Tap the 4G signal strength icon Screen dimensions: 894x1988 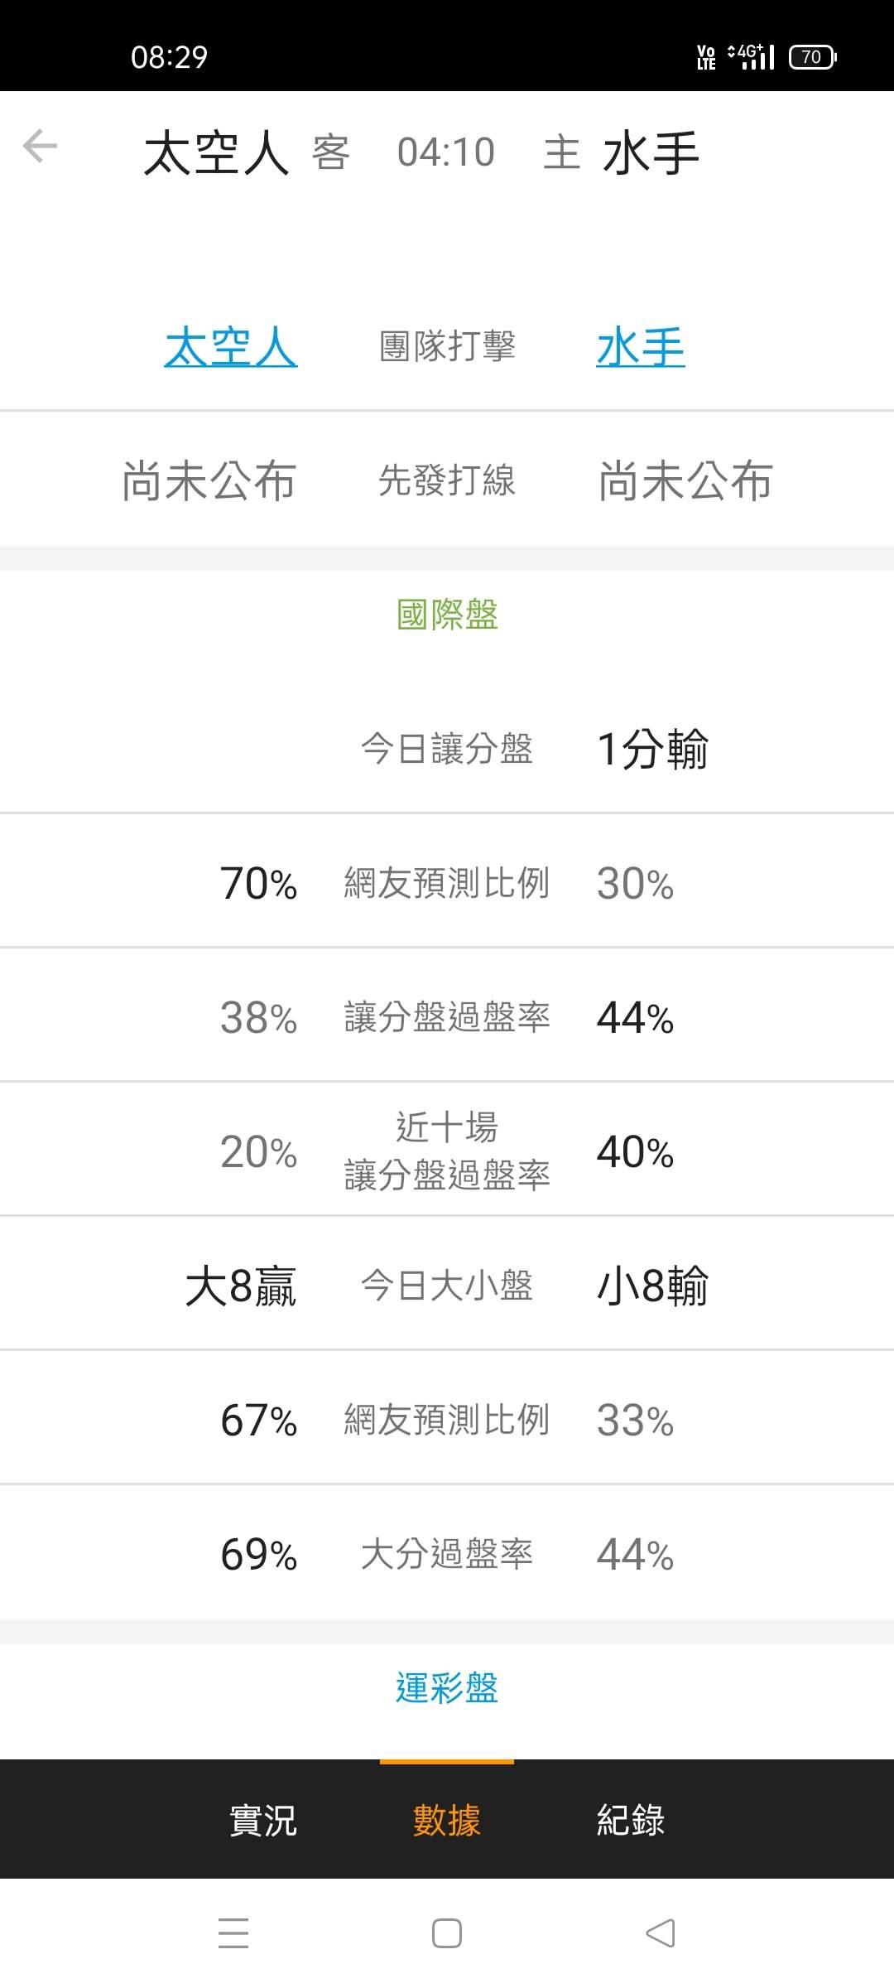(752, 57)
